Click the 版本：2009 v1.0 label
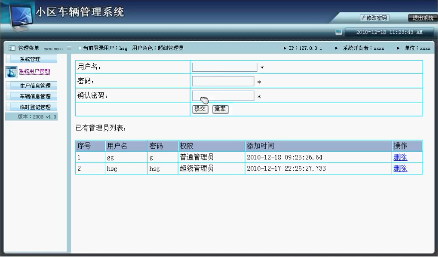The width and height of the screenshot is (438, 257). pyautogui.click(x=37, y=117)
